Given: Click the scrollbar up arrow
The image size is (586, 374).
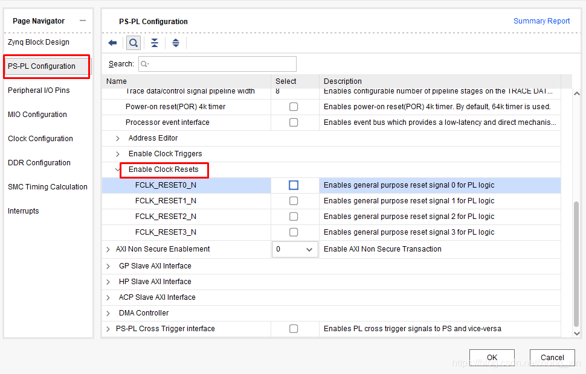Looking at the screenshot, I should point(577,93).
